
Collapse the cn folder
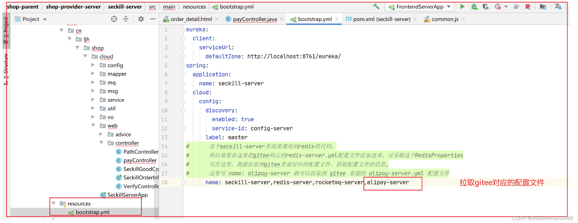[x=61, y=30]
